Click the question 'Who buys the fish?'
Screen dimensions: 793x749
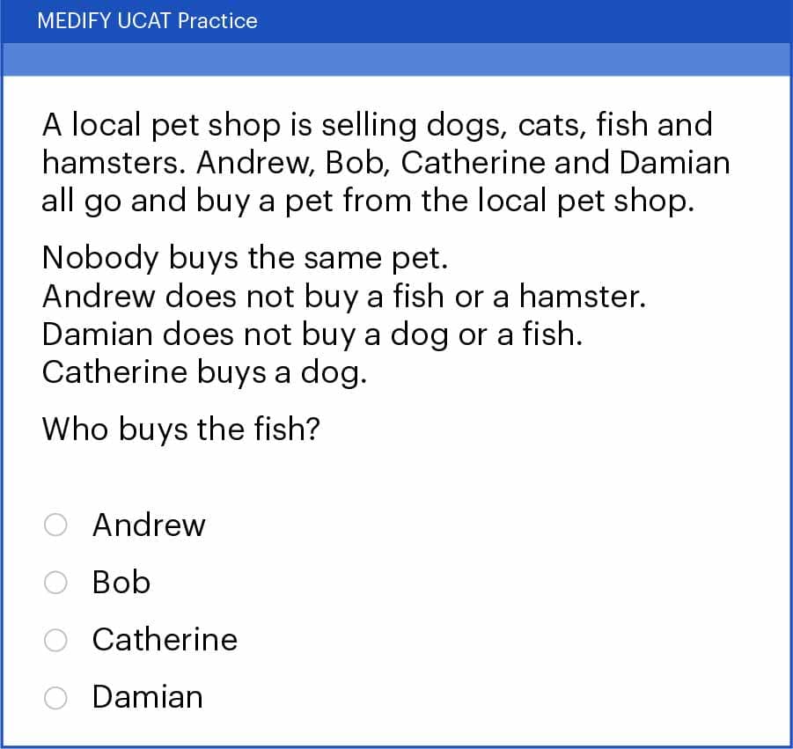181,430
